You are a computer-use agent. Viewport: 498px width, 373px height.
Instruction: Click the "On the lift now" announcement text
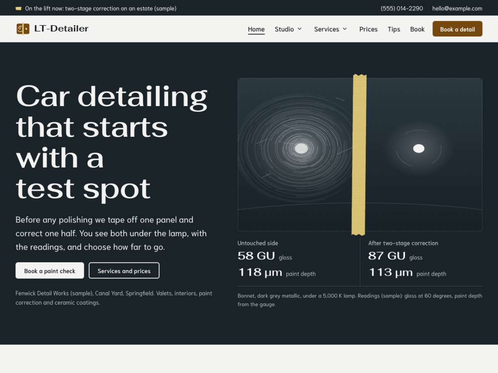click(101, 8)
